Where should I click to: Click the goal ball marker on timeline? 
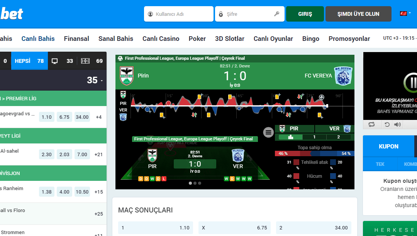(x=322, y=97)
